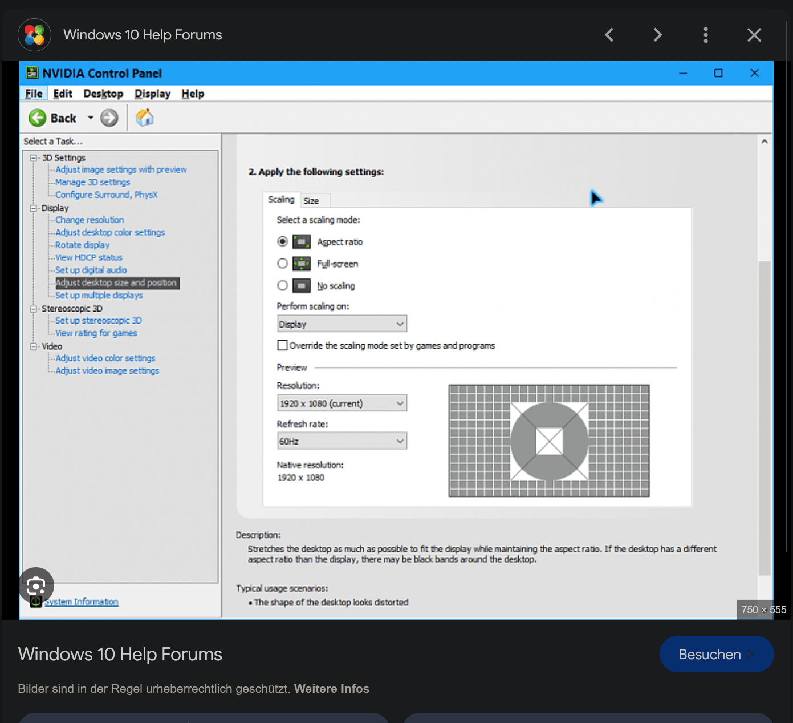Collapse the Video tree node
Viewport: 793px width, 723px height.
[34, 346]
